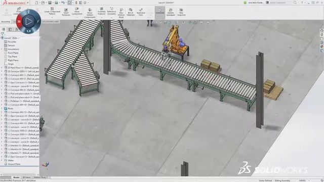Select the Move Component tool
324x182 pixels.
(77, 11)
